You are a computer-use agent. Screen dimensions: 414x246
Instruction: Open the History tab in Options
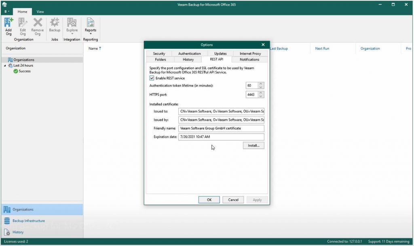point(188,60)
